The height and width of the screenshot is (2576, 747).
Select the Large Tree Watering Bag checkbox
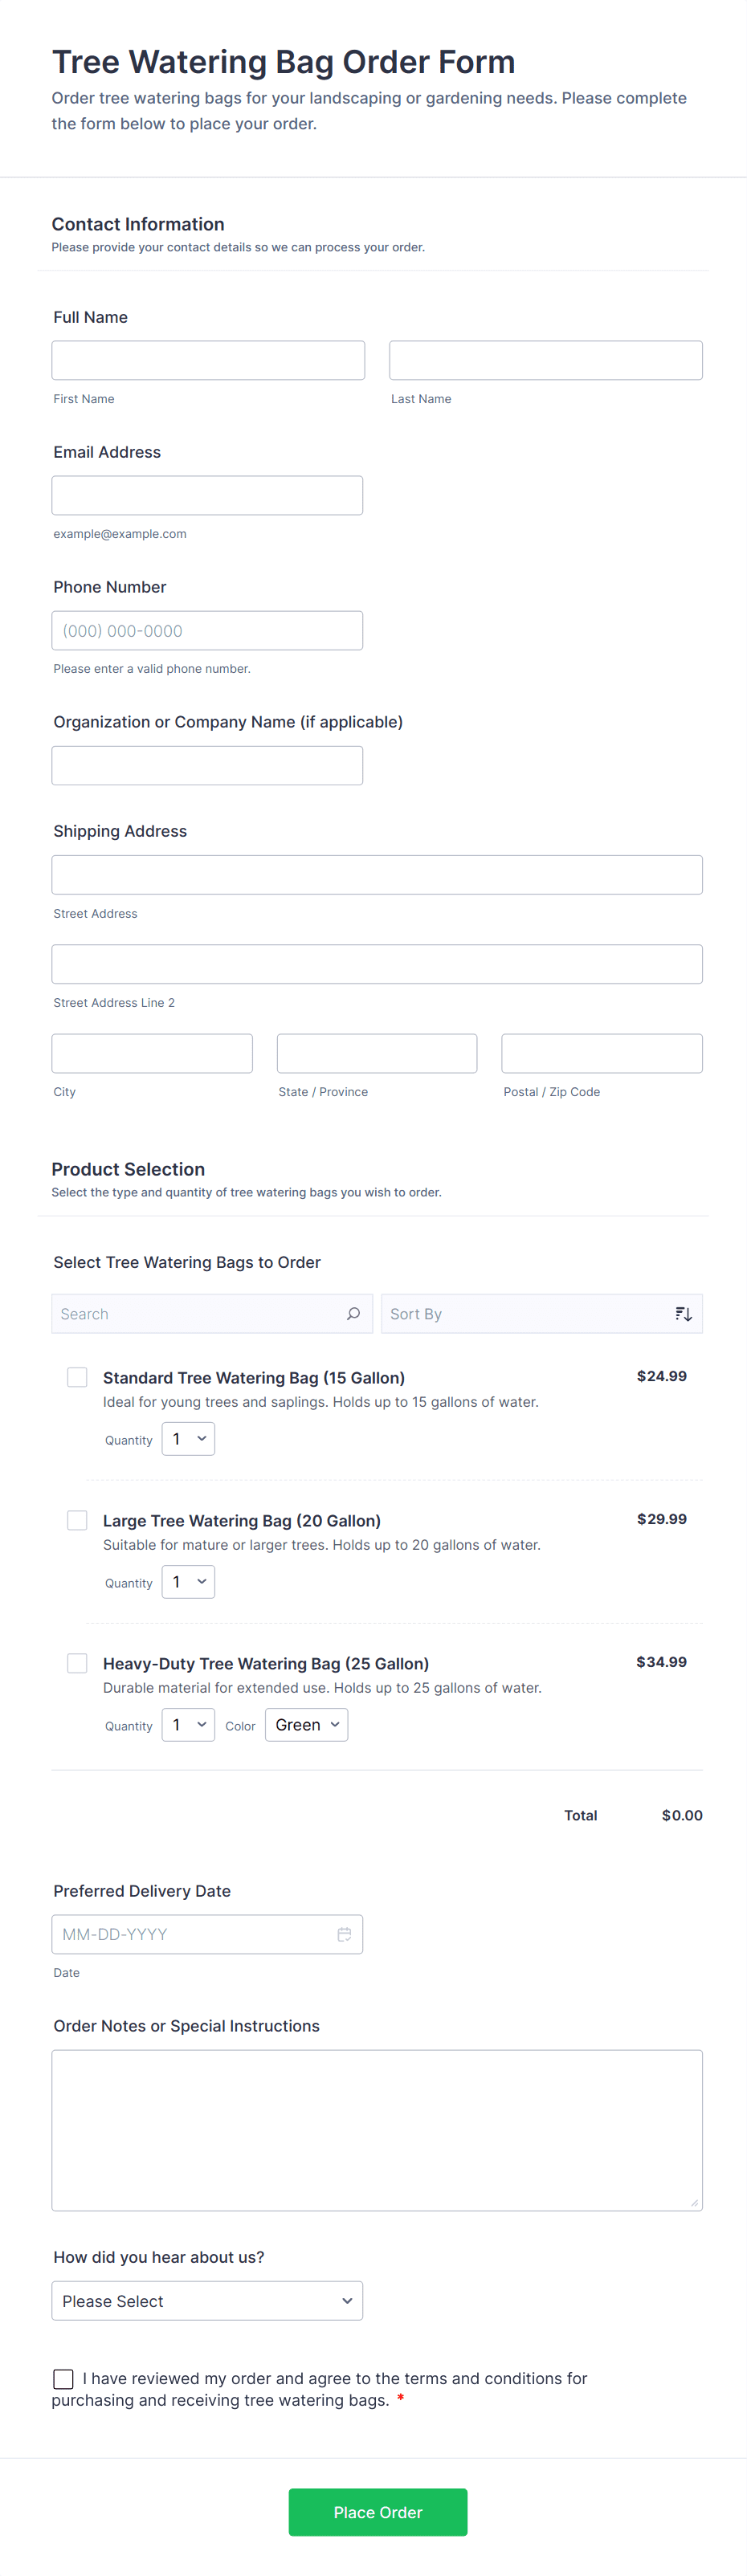[x=77, y=1520]
